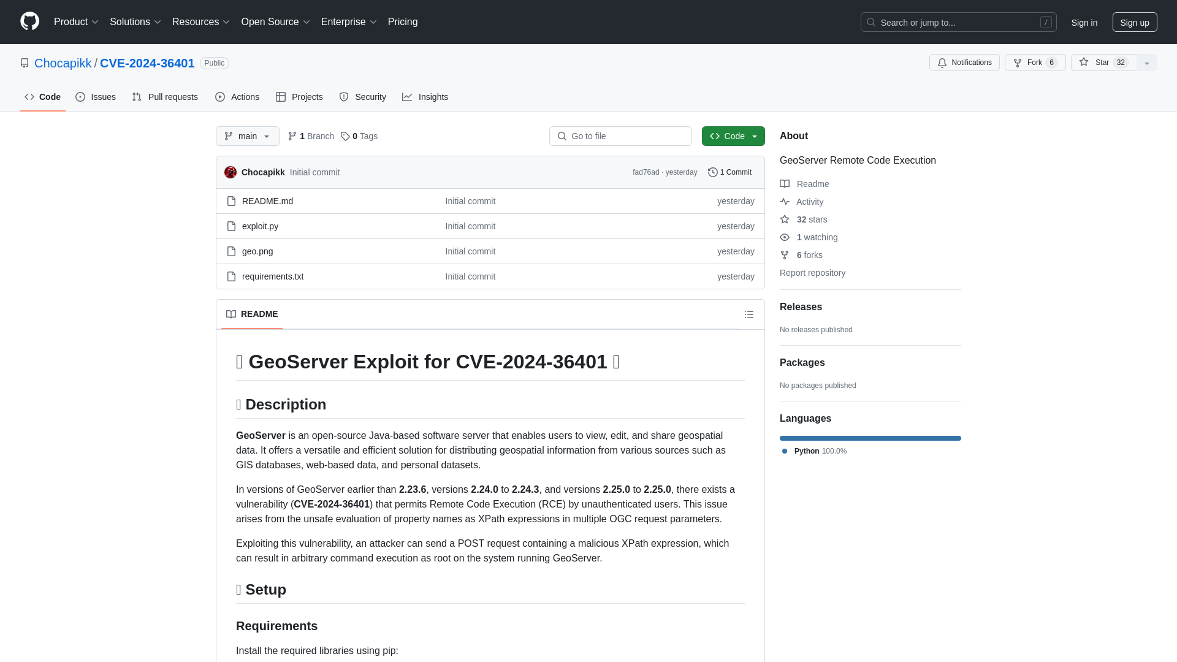Open the star lists dropdown arrow
Viewport: 1177px width, 662px height.
(x=1147, y=63)
